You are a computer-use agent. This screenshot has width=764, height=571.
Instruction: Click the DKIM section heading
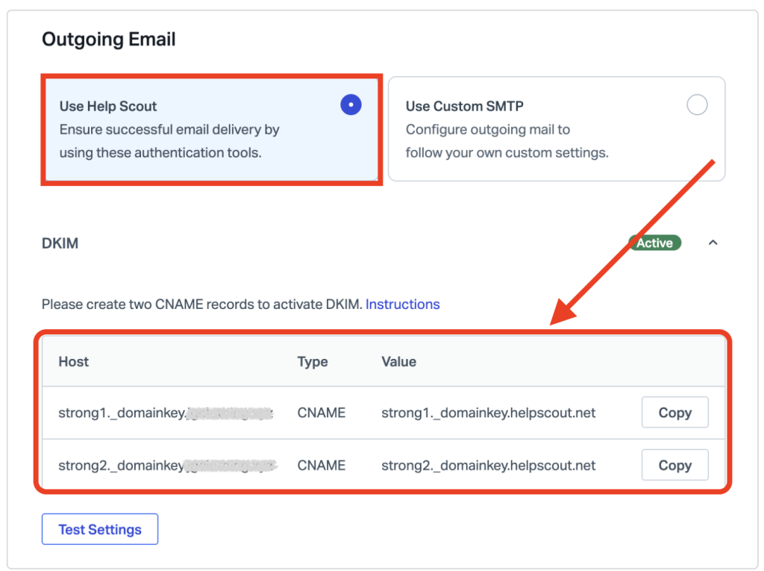[x=60, y=243]
